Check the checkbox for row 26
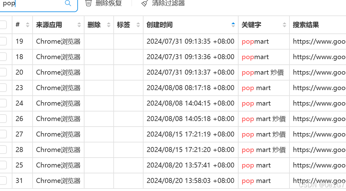The width and height of the screenshot is (346, 191). pos(3,119)
